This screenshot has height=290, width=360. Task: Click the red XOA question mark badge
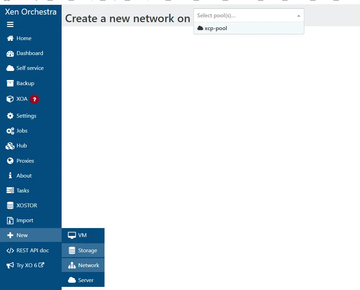click(34, 99)
